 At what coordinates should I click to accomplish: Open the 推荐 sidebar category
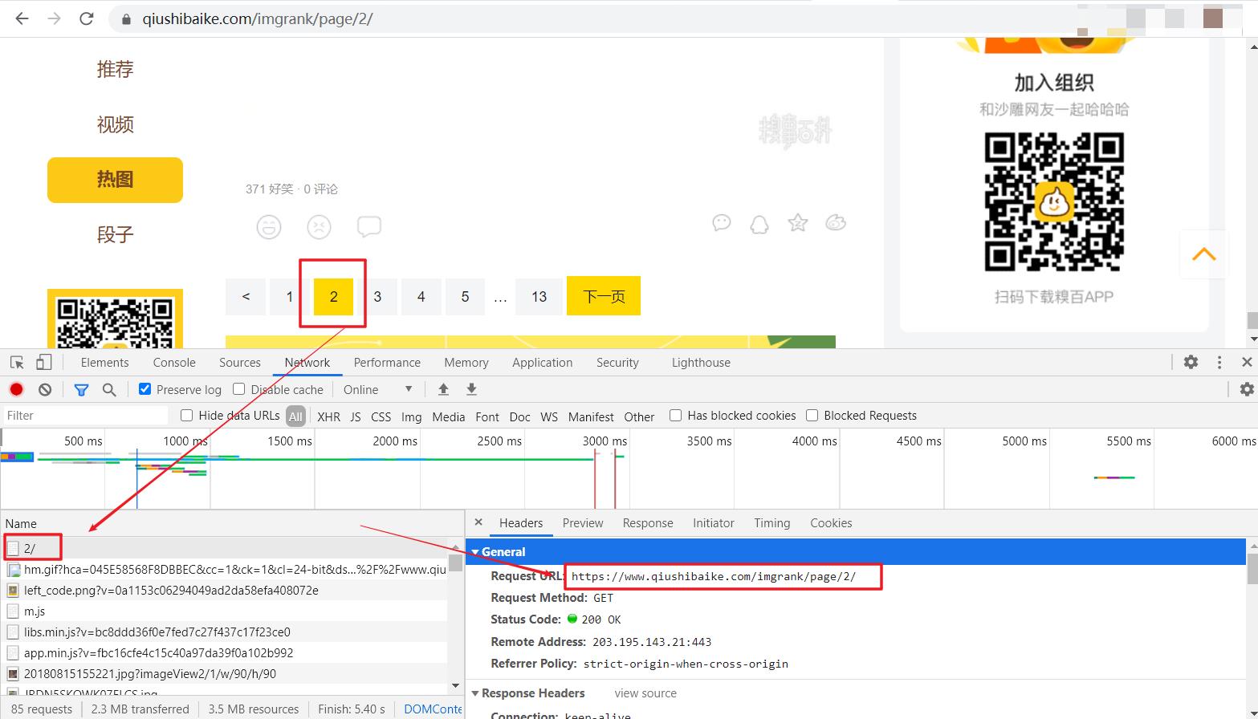click(x=115, y=70)
